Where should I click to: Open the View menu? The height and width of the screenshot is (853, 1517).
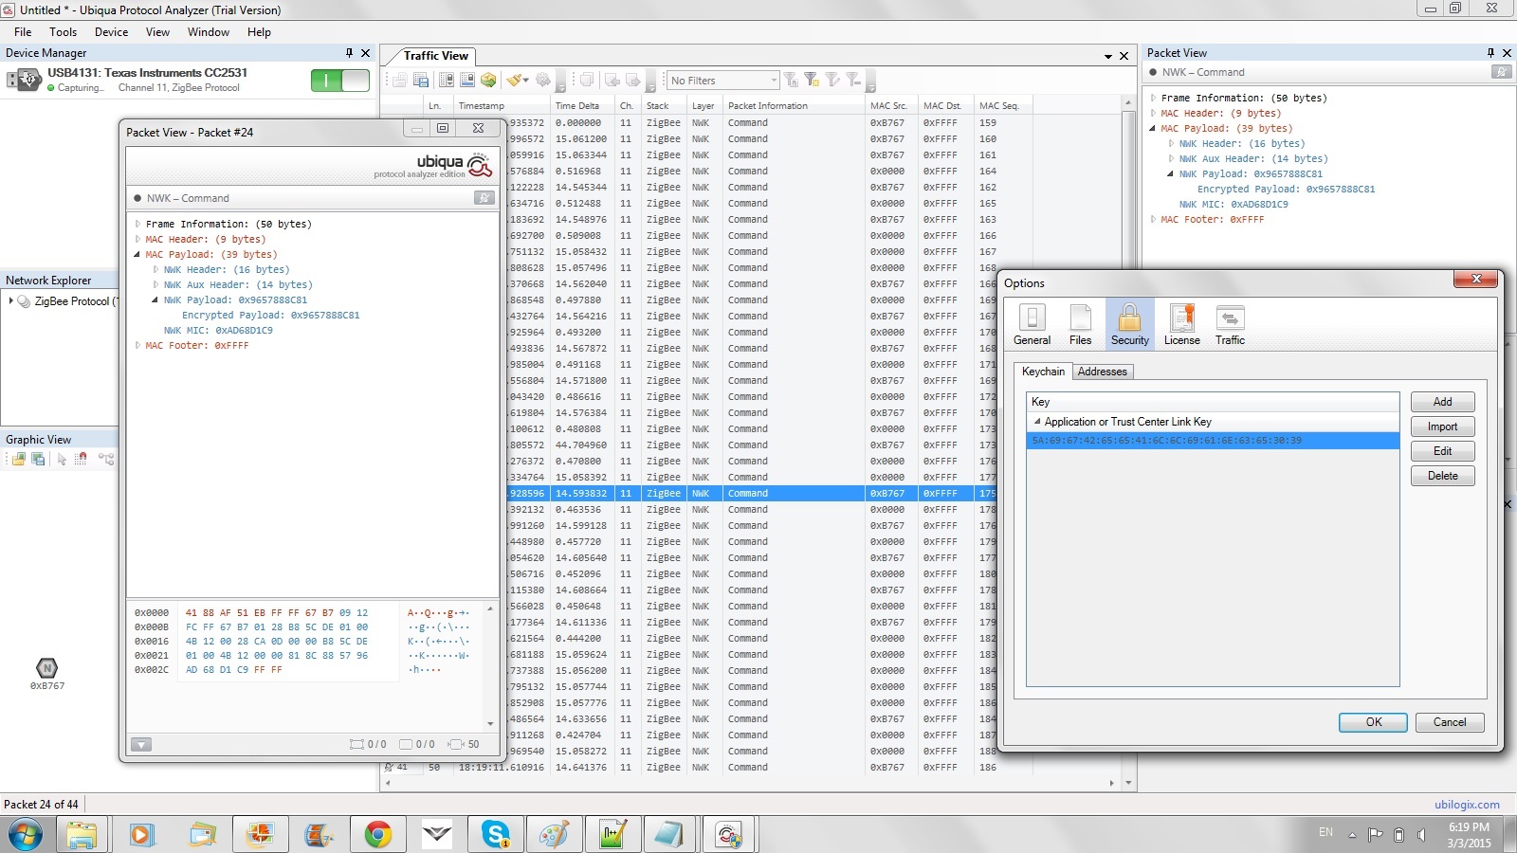(157, 31)
